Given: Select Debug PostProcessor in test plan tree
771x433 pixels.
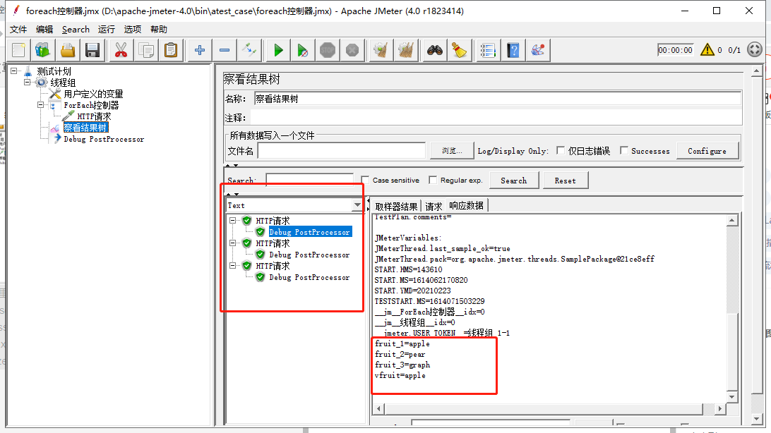Looking at the screenshot, I should click(x=104, y=139).
